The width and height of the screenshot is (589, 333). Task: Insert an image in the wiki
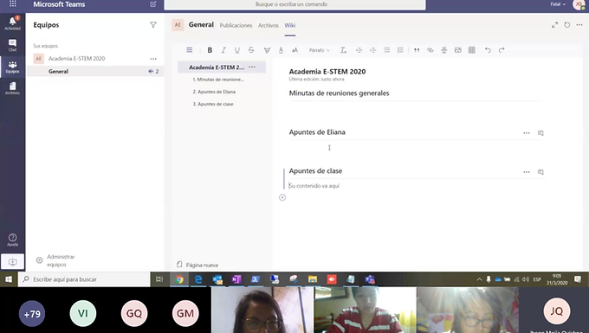[x=458, y=50]
